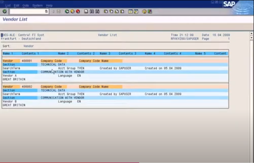
Task: Click the Find Next binoculars icon
Action: [x=97, y=11]
